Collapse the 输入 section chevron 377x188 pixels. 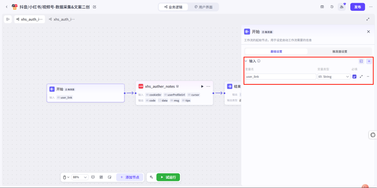tap(246, 61)
